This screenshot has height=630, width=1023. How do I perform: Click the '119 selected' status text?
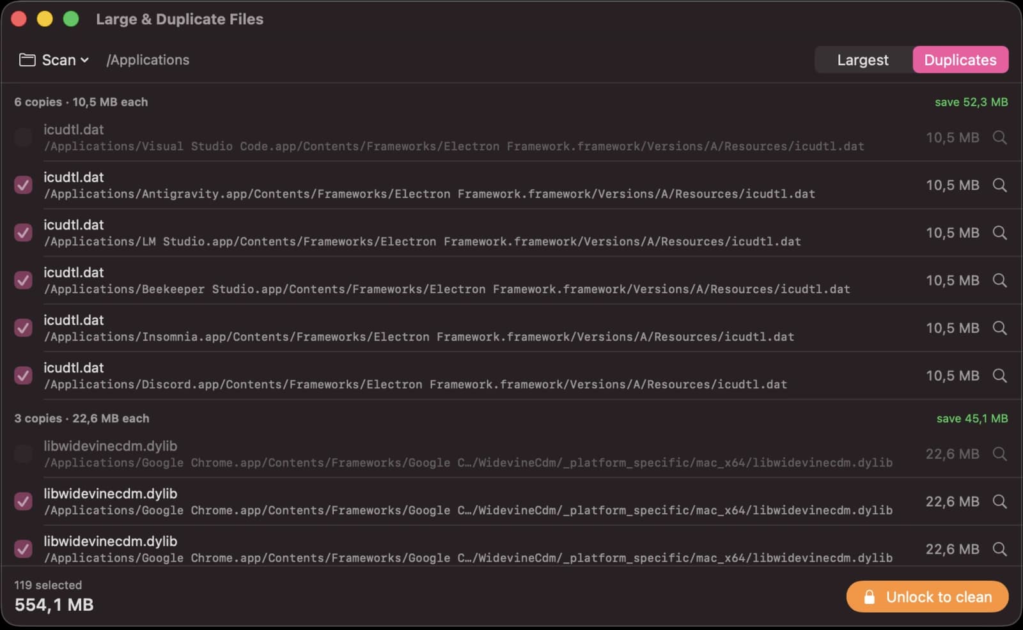(48, 585)
